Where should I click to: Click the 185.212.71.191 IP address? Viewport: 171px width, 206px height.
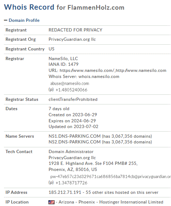[x=65, y=192]
